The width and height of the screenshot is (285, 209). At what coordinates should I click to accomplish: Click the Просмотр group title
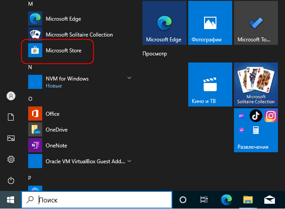click(155, 54)
